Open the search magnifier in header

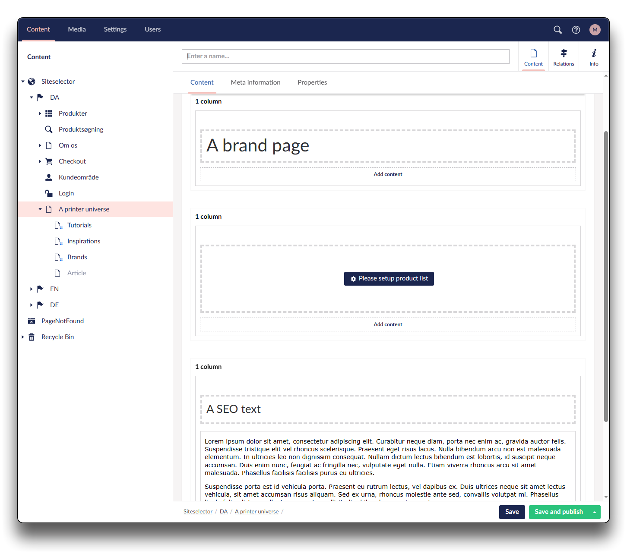pyautogui.click(x=557, y=30)
